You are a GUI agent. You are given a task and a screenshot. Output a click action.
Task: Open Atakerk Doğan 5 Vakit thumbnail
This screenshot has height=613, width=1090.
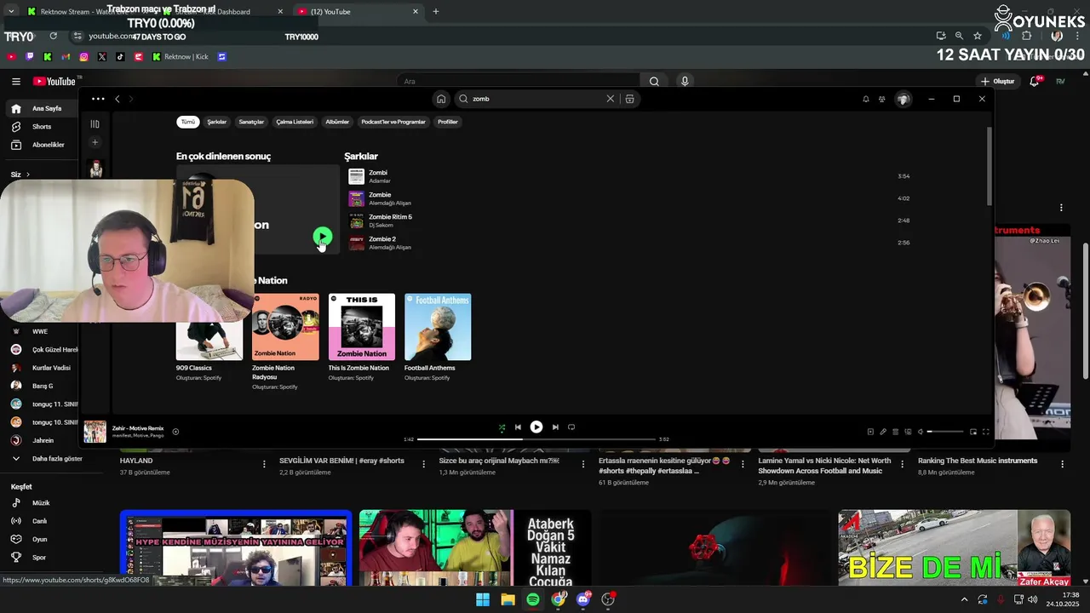pos(475,547)
